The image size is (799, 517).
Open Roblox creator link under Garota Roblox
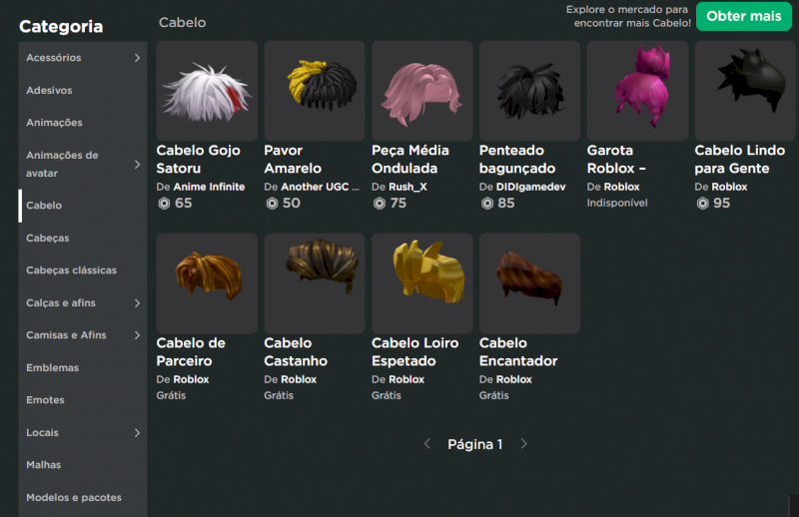pos(621,187)
